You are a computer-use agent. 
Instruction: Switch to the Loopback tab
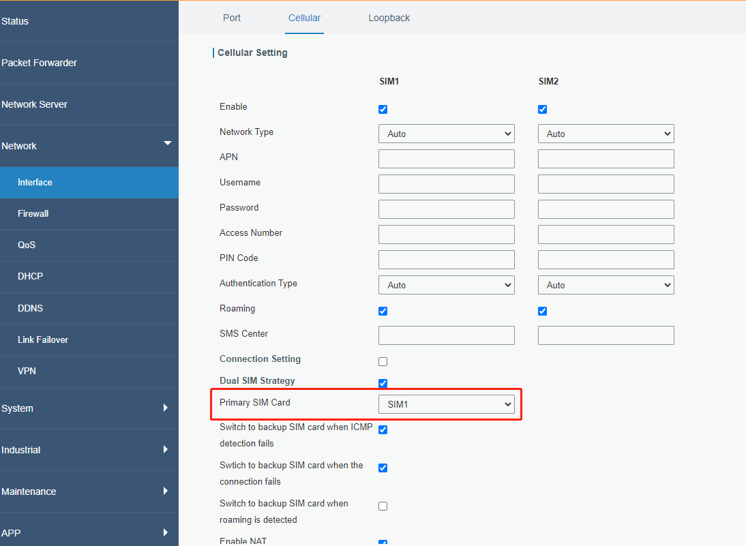pos(389,18)
